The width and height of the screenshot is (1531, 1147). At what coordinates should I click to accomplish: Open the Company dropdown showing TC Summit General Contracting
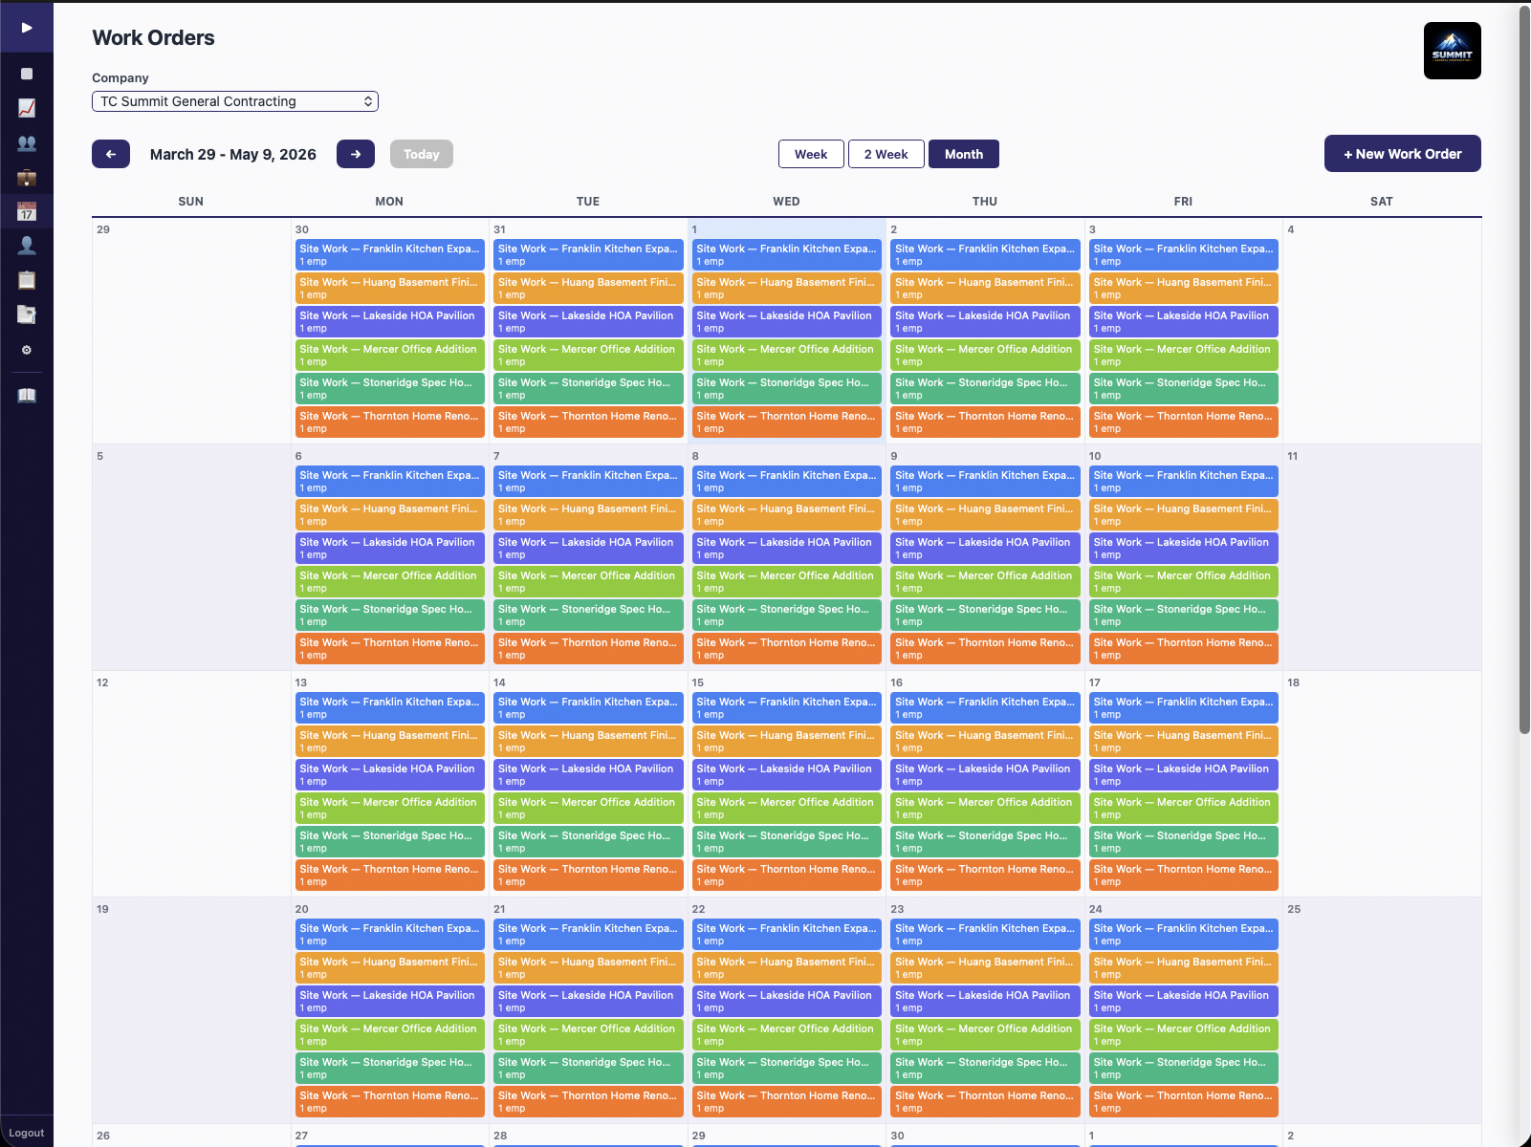[234, 101]
